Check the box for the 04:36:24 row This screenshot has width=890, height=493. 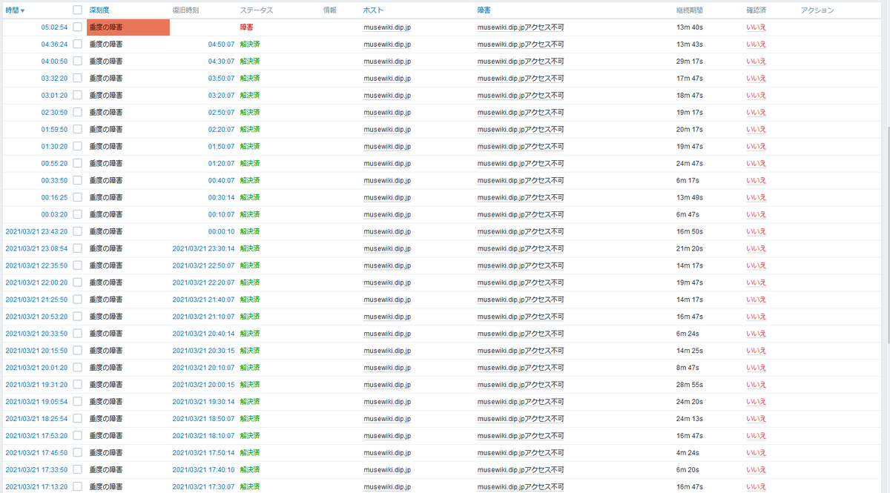coord(77,44)
